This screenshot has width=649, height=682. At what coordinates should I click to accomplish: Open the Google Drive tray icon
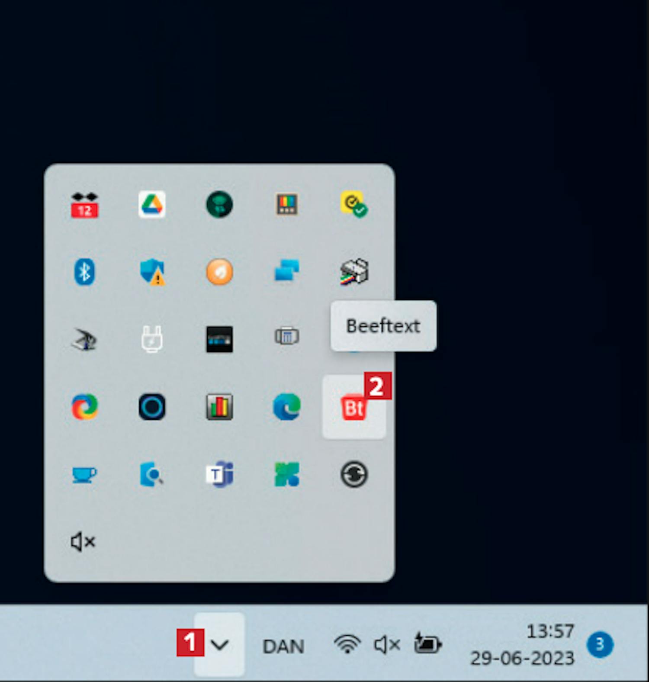[152, 204]
